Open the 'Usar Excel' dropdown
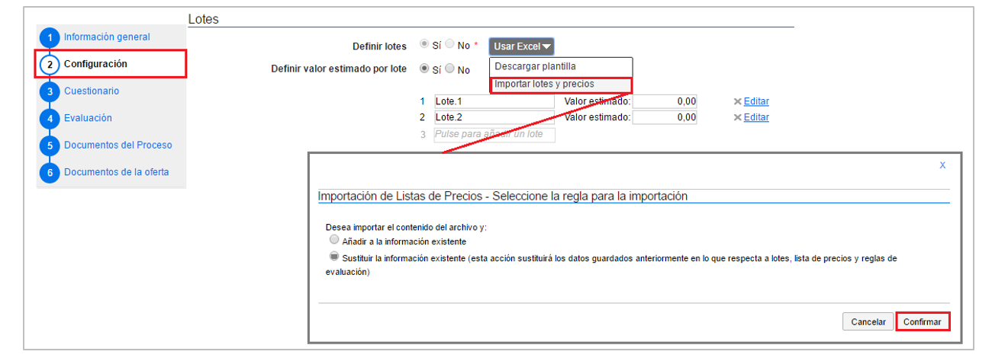This screenshot has width=992, height=361. point(521,46)
